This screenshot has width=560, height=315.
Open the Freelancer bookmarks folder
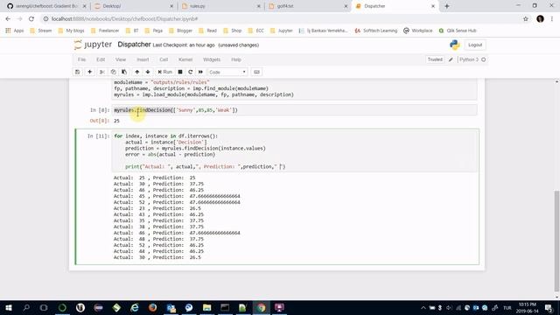pos(105,31)
